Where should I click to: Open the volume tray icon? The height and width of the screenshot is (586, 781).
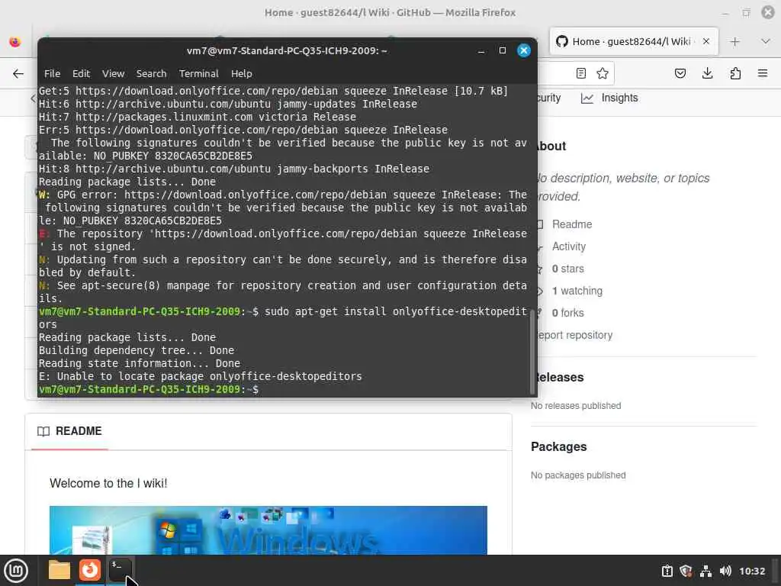725,571
